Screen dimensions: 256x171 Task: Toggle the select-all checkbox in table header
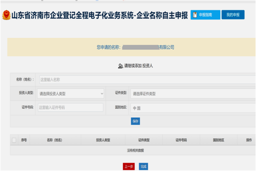click(x=14, y=140)
